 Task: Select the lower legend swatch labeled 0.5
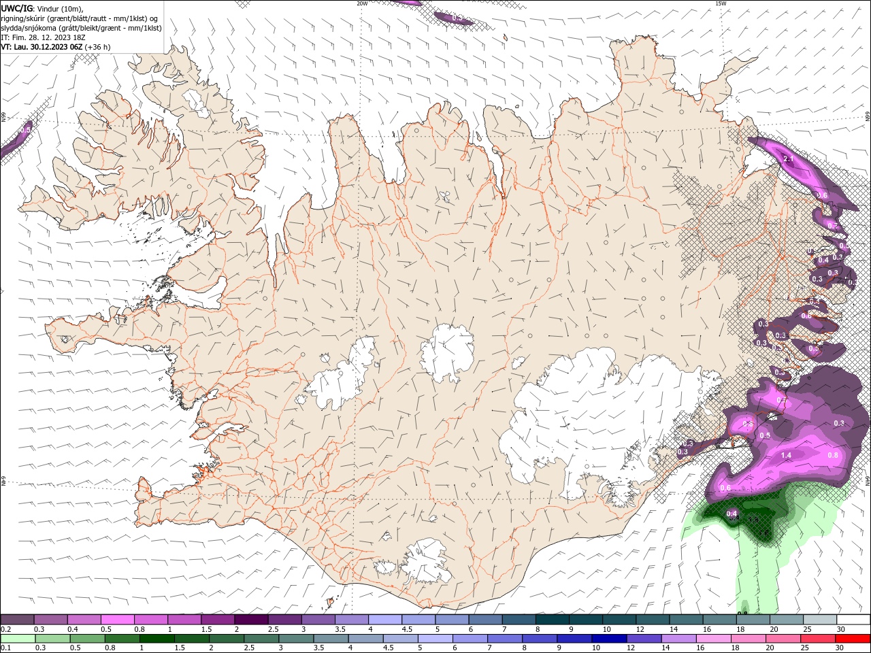click(x=87, y=639)
